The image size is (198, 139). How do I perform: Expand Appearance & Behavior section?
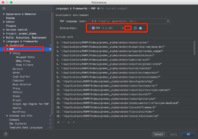click(4, 14)
